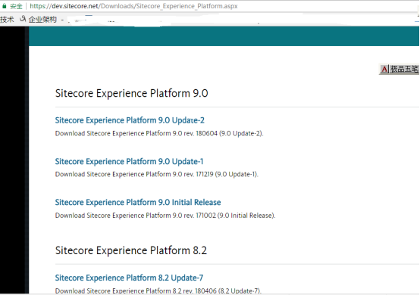This screenshot has width=420, height=295.
Task: Open Sitecore Experience Platform 9.0 Update-2 link
Action: pos(130,120)
